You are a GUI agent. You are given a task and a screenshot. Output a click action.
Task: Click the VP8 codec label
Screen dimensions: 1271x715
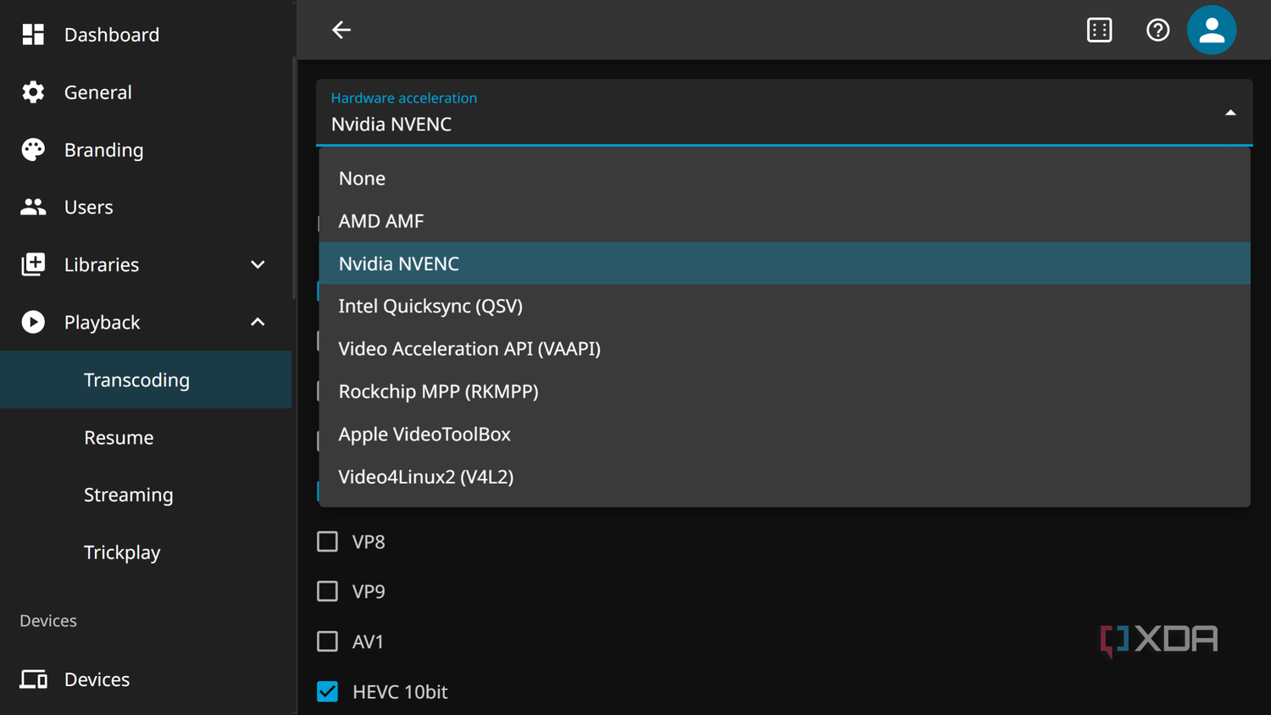[369, 542]
